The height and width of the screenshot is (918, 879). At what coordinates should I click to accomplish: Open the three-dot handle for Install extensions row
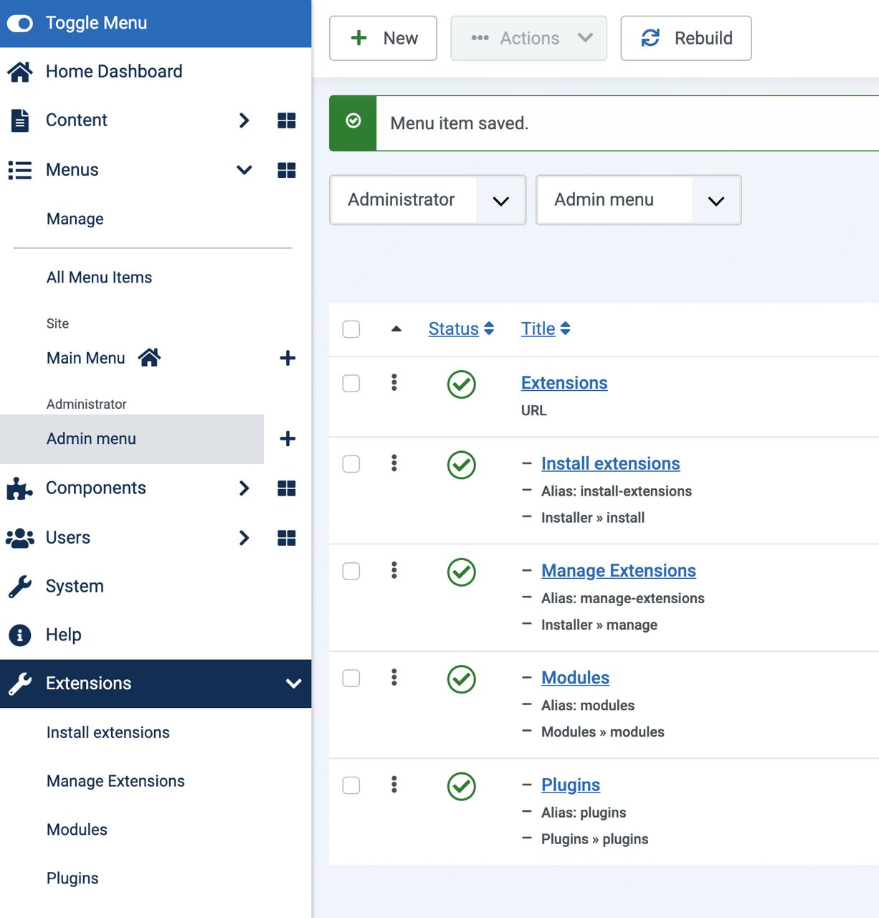tap(394, 463)
